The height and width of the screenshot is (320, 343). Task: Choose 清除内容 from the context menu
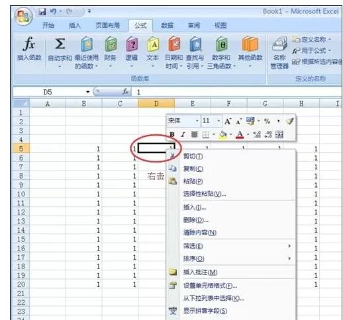click(200, 233)
